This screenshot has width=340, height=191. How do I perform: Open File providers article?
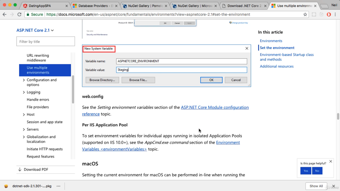click(37, 107)
